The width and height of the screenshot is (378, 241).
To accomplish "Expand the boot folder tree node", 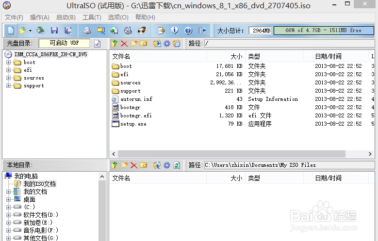I will tap(8, 63).
